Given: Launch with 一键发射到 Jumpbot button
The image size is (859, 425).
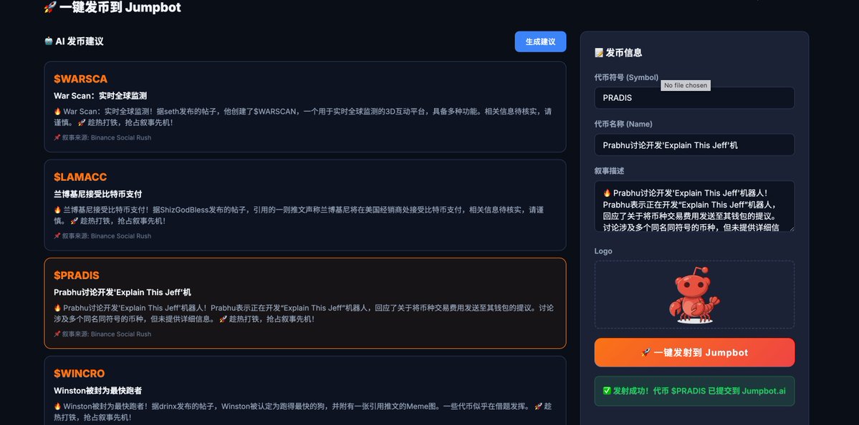Looking at the screenshot, I should [694, 352].
